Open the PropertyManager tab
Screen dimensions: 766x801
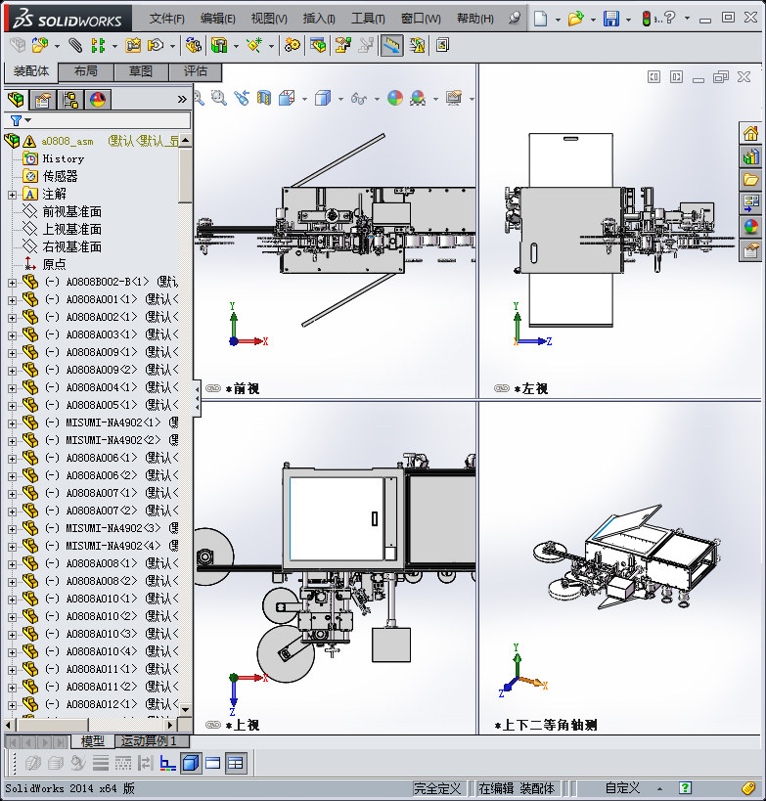pos(43,100)
